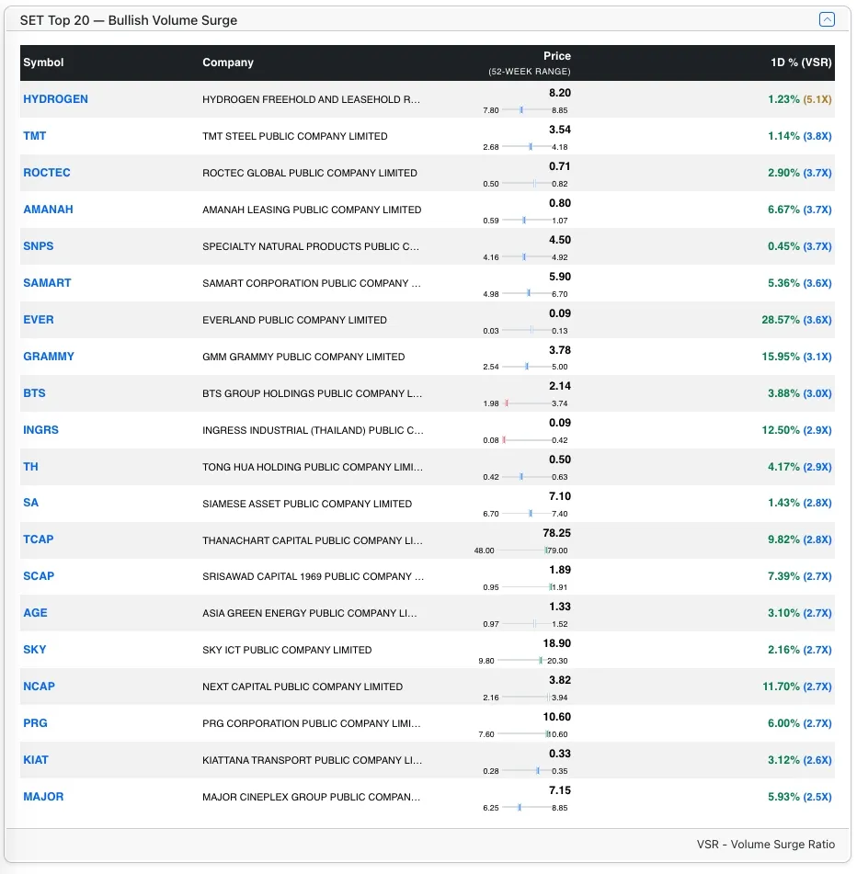The image size is (857, 874).
Task: Select company name AMANAH LEASING PUBLIC COMPANY LIMITED
Action: coord(312,210)
